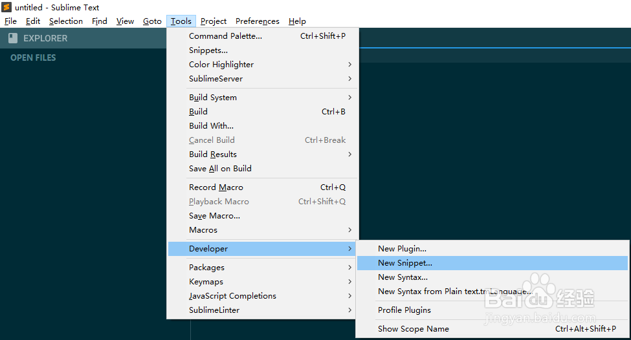Expand the Keymaps submenu
This screenshot has height=340, width=631.
[x=262, y=282]
